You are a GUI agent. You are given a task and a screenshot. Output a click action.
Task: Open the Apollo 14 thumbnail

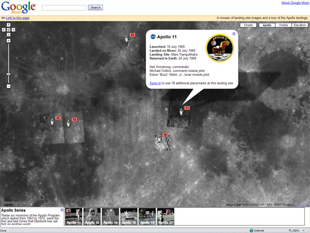(x=110, y=216)
